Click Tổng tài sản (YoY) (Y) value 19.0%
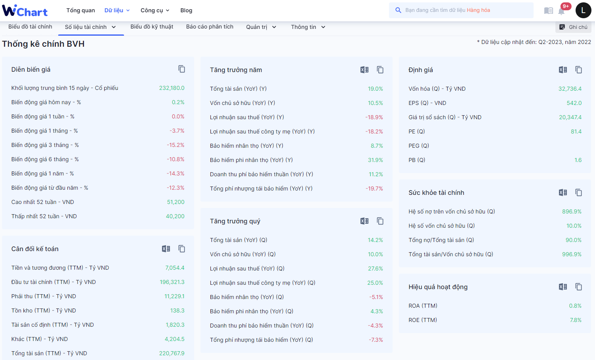Viewport: 595px width, 360px height. [375, 89]
